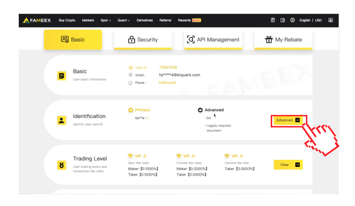Open the user account profile icon
The height and width of the screenshot is (206, 355).
pyautogui.click(x=292, y=20)
